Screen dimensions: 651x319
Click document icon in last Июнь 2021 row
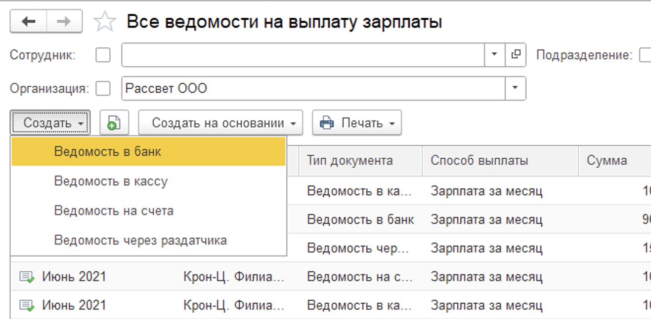coord(27,306)
